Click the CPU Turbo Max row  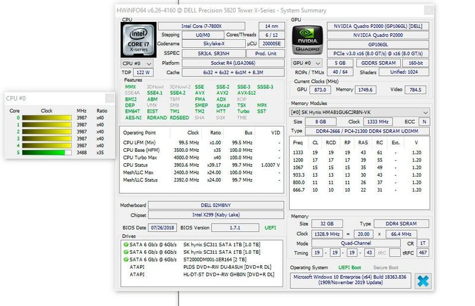point(201,157)
